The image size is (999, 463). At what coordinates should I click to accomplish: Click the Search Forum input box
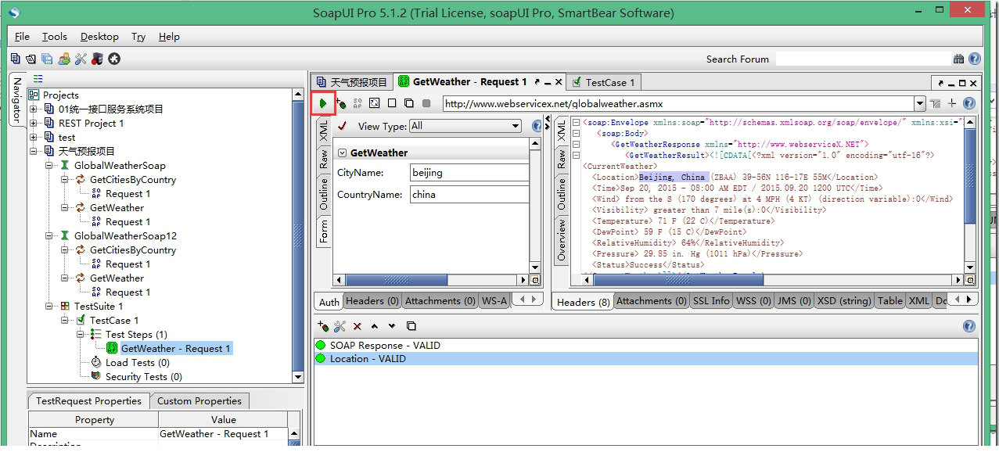863,59
